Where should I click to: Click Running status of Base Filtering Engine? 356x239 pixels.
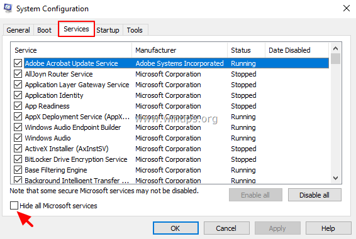243,169
